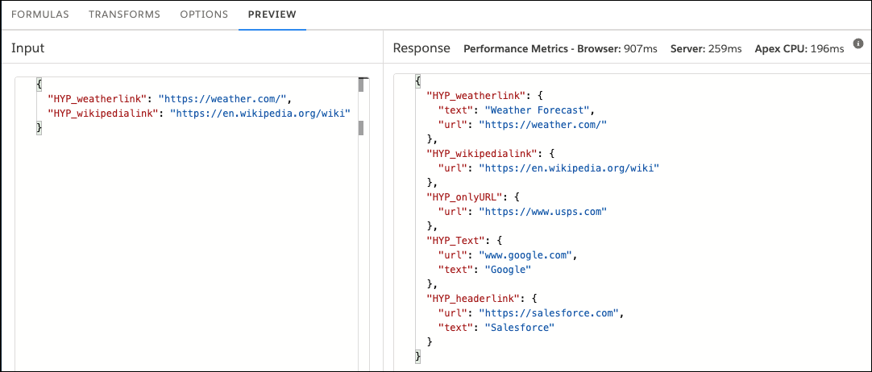Click the Response "https://weather.com/" url value

(x=542, y=124)
